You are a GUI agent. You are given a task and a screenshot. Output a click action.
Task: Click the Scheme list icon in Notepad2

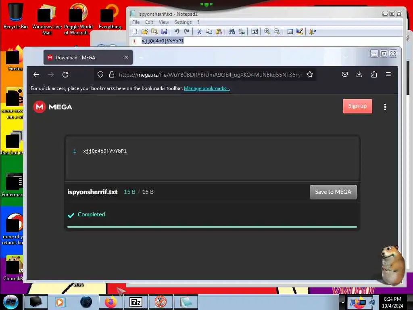pos(290,31)
